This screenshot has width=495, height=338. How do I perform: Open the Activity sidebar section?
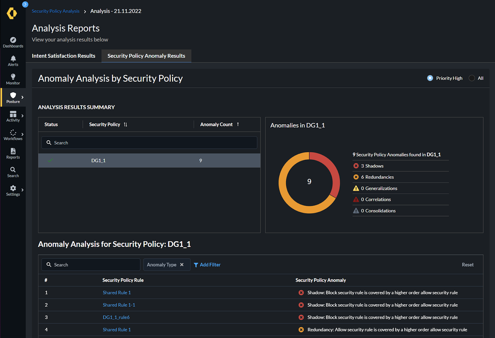[13, 115]
